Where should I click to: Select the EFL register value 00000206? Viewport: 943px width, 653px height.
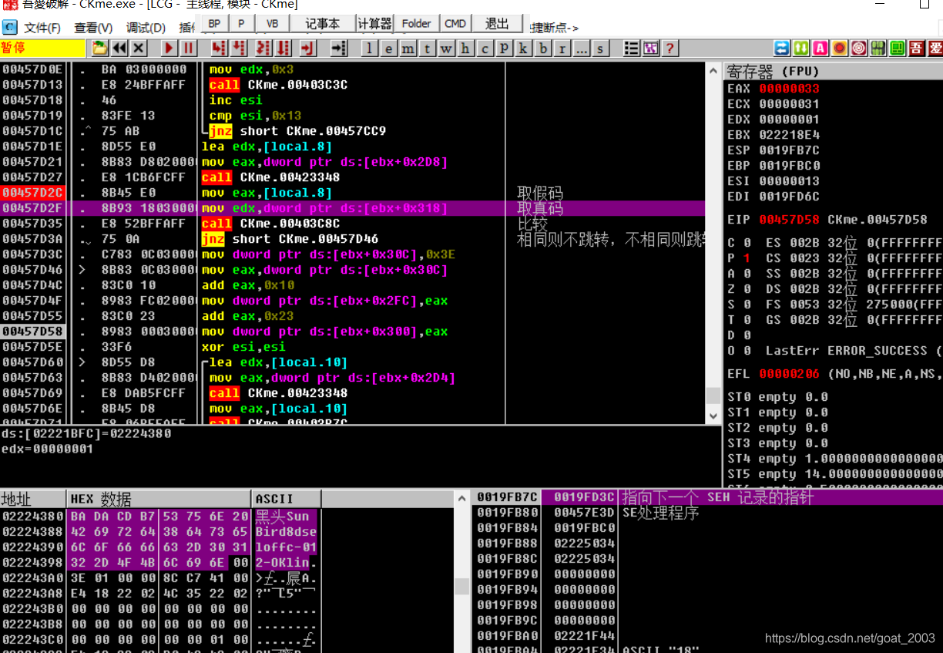point(789,374)
